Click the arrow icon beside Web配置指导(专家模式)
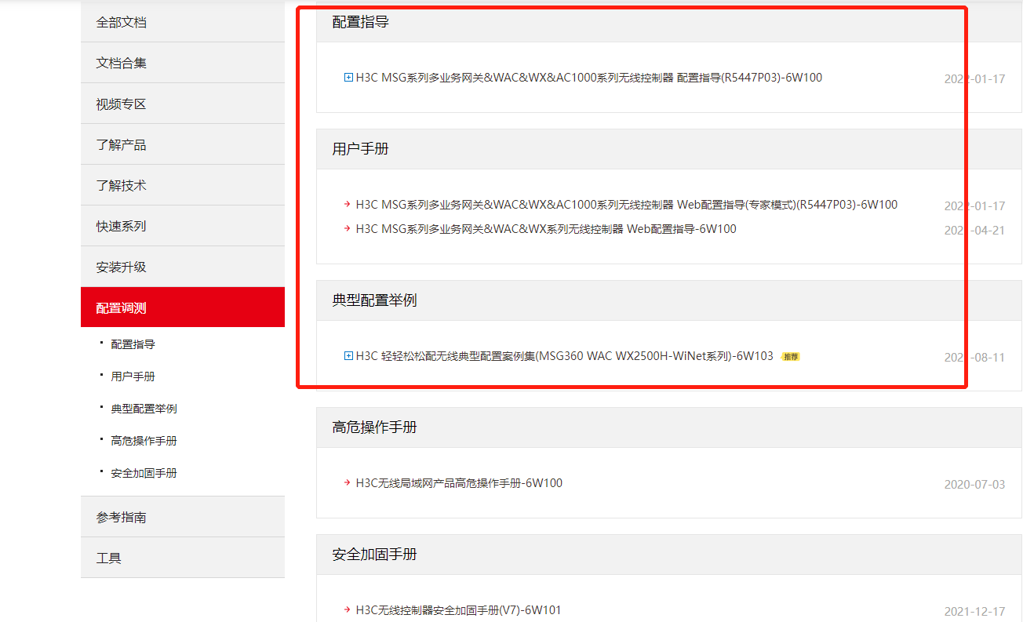 (x=348, y=205)
